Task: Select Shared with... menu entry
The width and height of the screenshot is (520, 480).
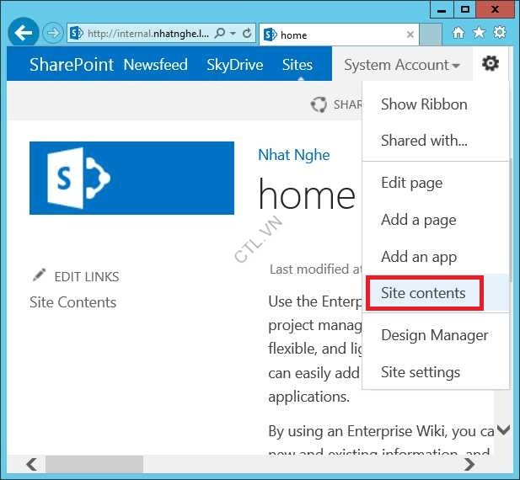Action: point(424,141)
